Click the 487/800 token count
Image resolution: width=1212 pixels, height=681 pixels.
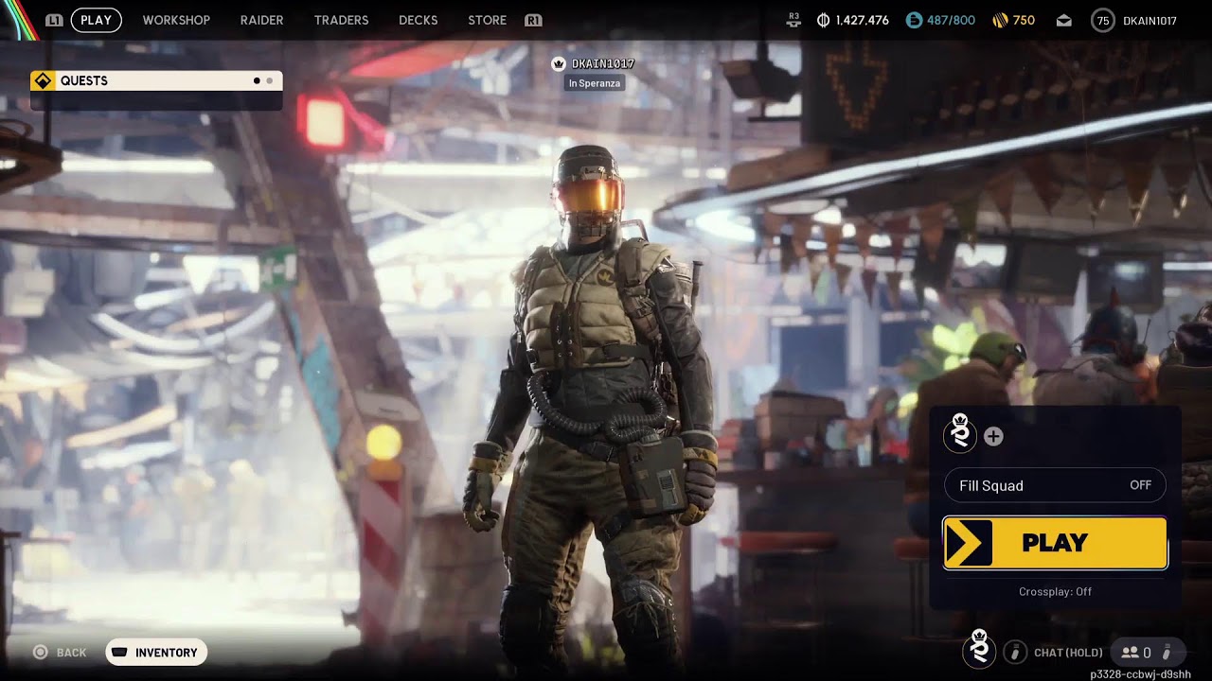pos(951,20)
